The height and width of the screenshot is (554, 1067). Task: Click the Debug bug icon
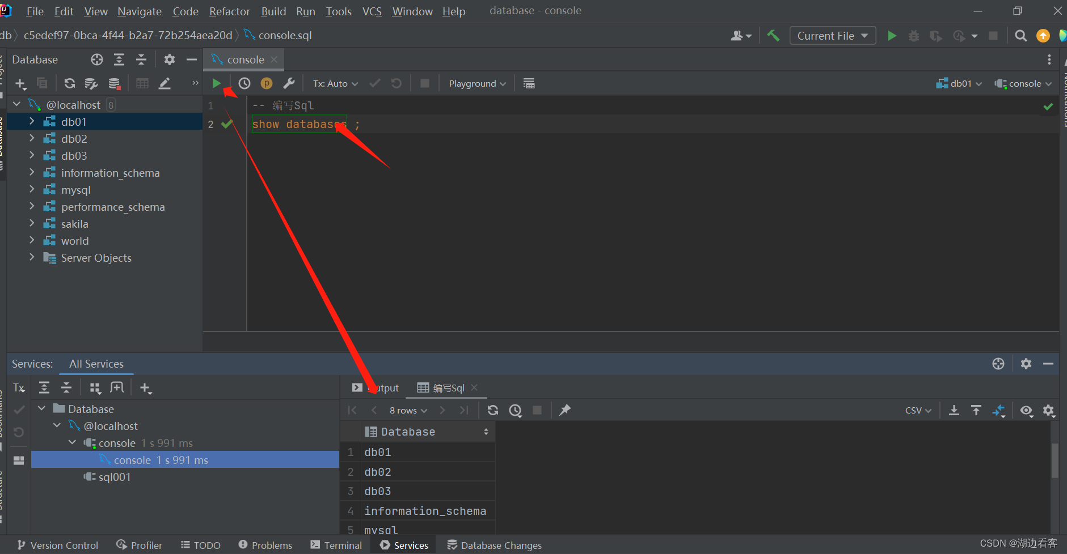click(x=913, y=36)
